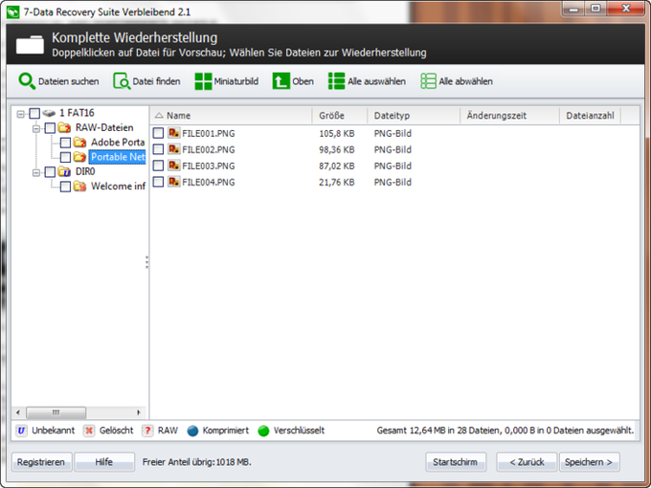Screen dimensions: 651x488
Task: Collapse the RAW-Dateien tree node
Action: pyautogui.click(x=36, y=128)
